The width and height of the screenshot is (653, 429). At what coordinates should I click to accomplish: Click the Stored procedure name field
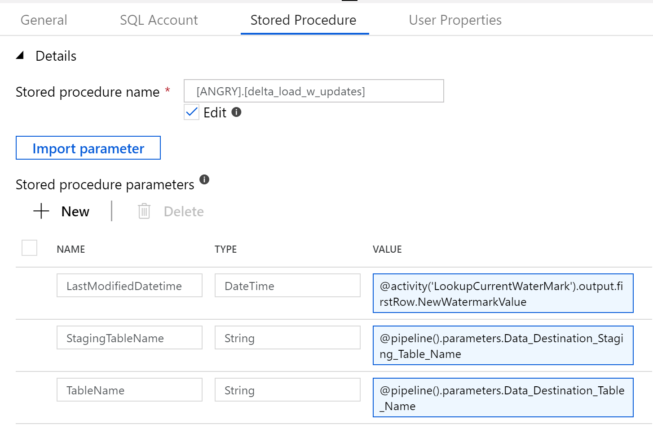[313, 91]
